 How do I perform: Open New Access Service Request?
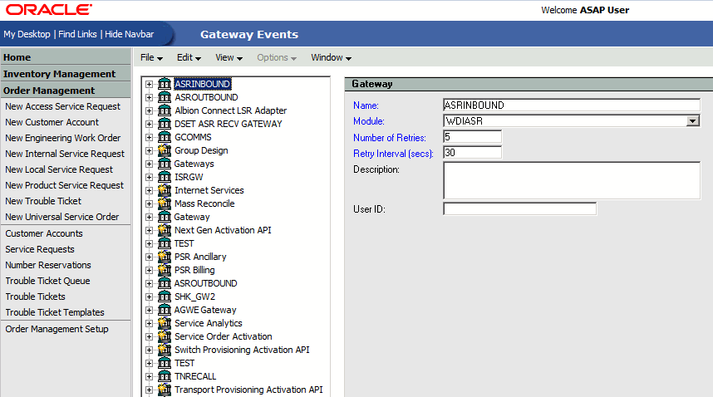point(63,106)
